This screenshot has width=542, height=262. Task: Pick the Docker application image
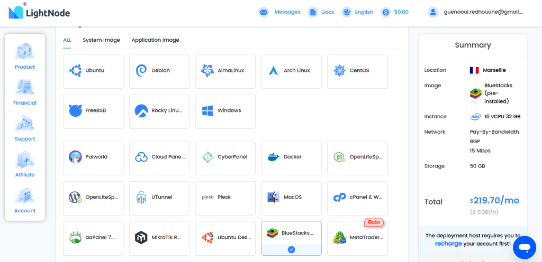291,157
